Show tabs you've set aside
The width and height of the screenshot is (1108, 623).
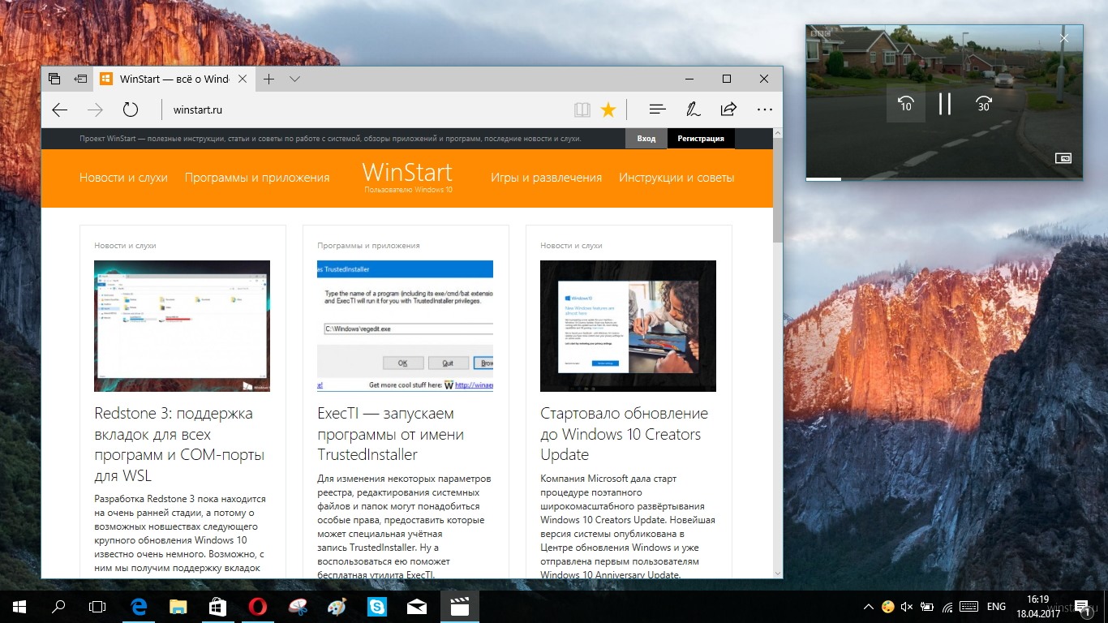tap(54, 79)
